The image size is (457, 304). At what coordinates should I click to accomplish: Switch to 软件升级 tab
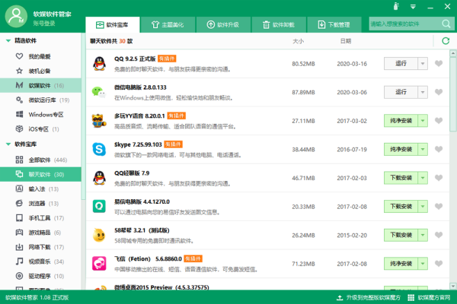[x=223, y=25]
